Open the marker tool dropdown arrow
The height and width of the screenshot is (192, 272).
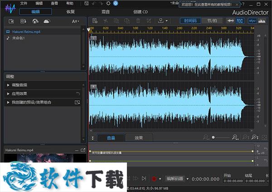point(167,21)
